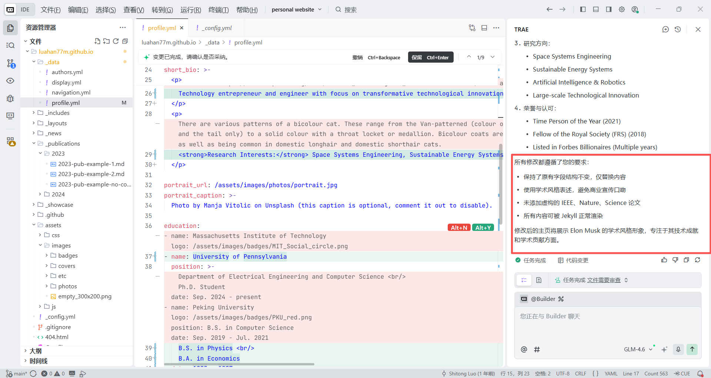The image size is (711, 378).
Task: Click the new chat icon in TRAE panel
Action: [x=665, y=29]
